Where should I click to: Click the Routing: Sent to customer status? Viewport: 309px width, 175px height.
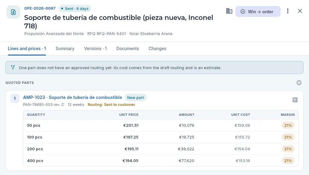111,105
